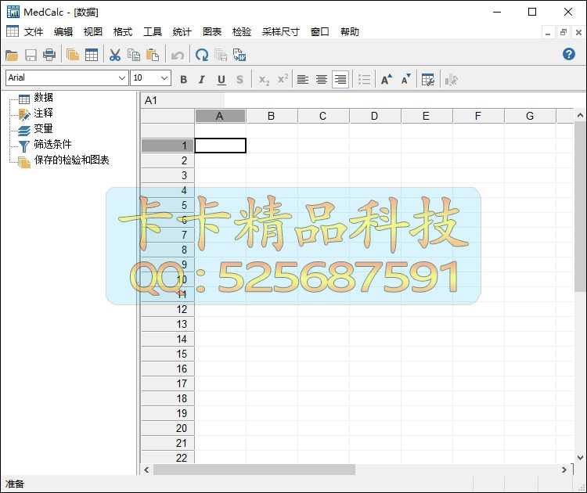
Task: Open the spreadsheet data window icon
Action: pyautogui.click(x=92, y=56)
